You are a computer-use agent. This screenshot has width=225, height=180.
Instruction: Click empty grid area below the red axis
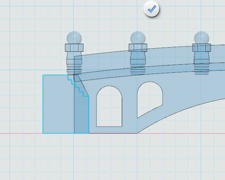click(112, 157)
